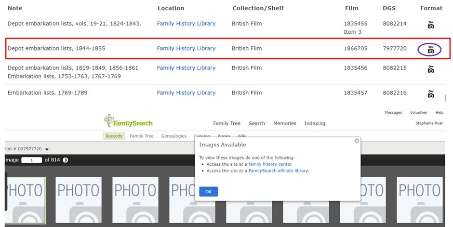Image resolution: width=453 pixels, height=227 pixels.
Task: Open Indexing in main navigation
Action: 315,123
